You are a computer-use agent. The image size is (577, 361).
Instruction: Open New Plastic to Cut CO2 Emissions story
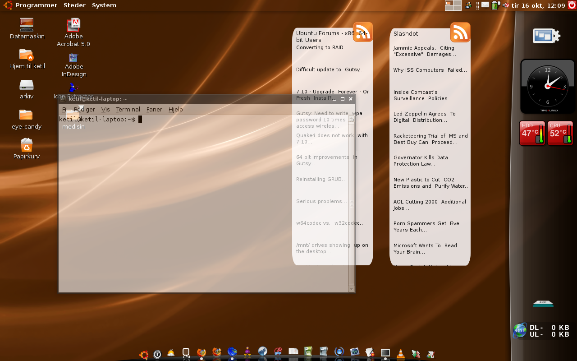coord(431,183)
